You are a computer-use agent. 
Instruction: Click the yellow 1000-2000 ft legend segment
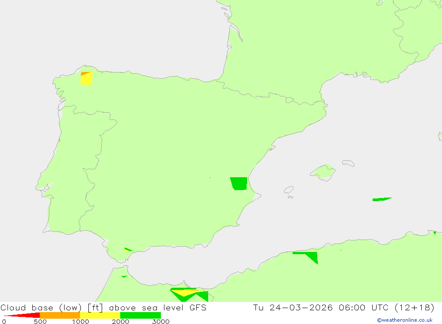pyautogui.click(x=100, y=315)
